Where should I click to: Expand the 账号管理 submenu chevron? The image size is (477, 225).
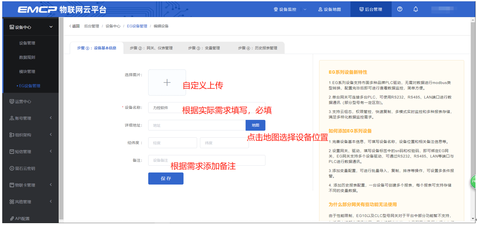pos(51,118)
